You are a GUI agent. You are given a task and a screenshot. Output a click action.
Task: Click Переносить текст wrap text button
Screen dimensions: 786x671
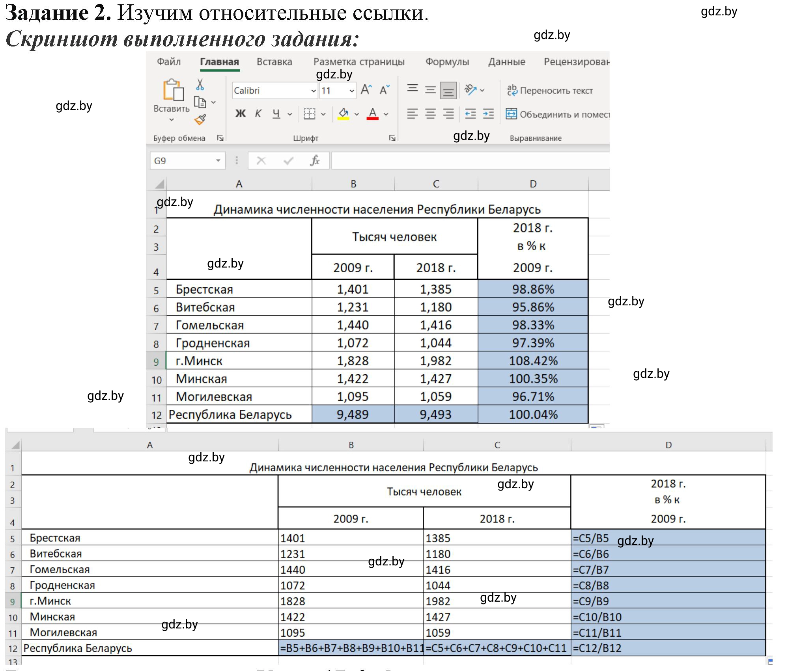tap(550, 90)
